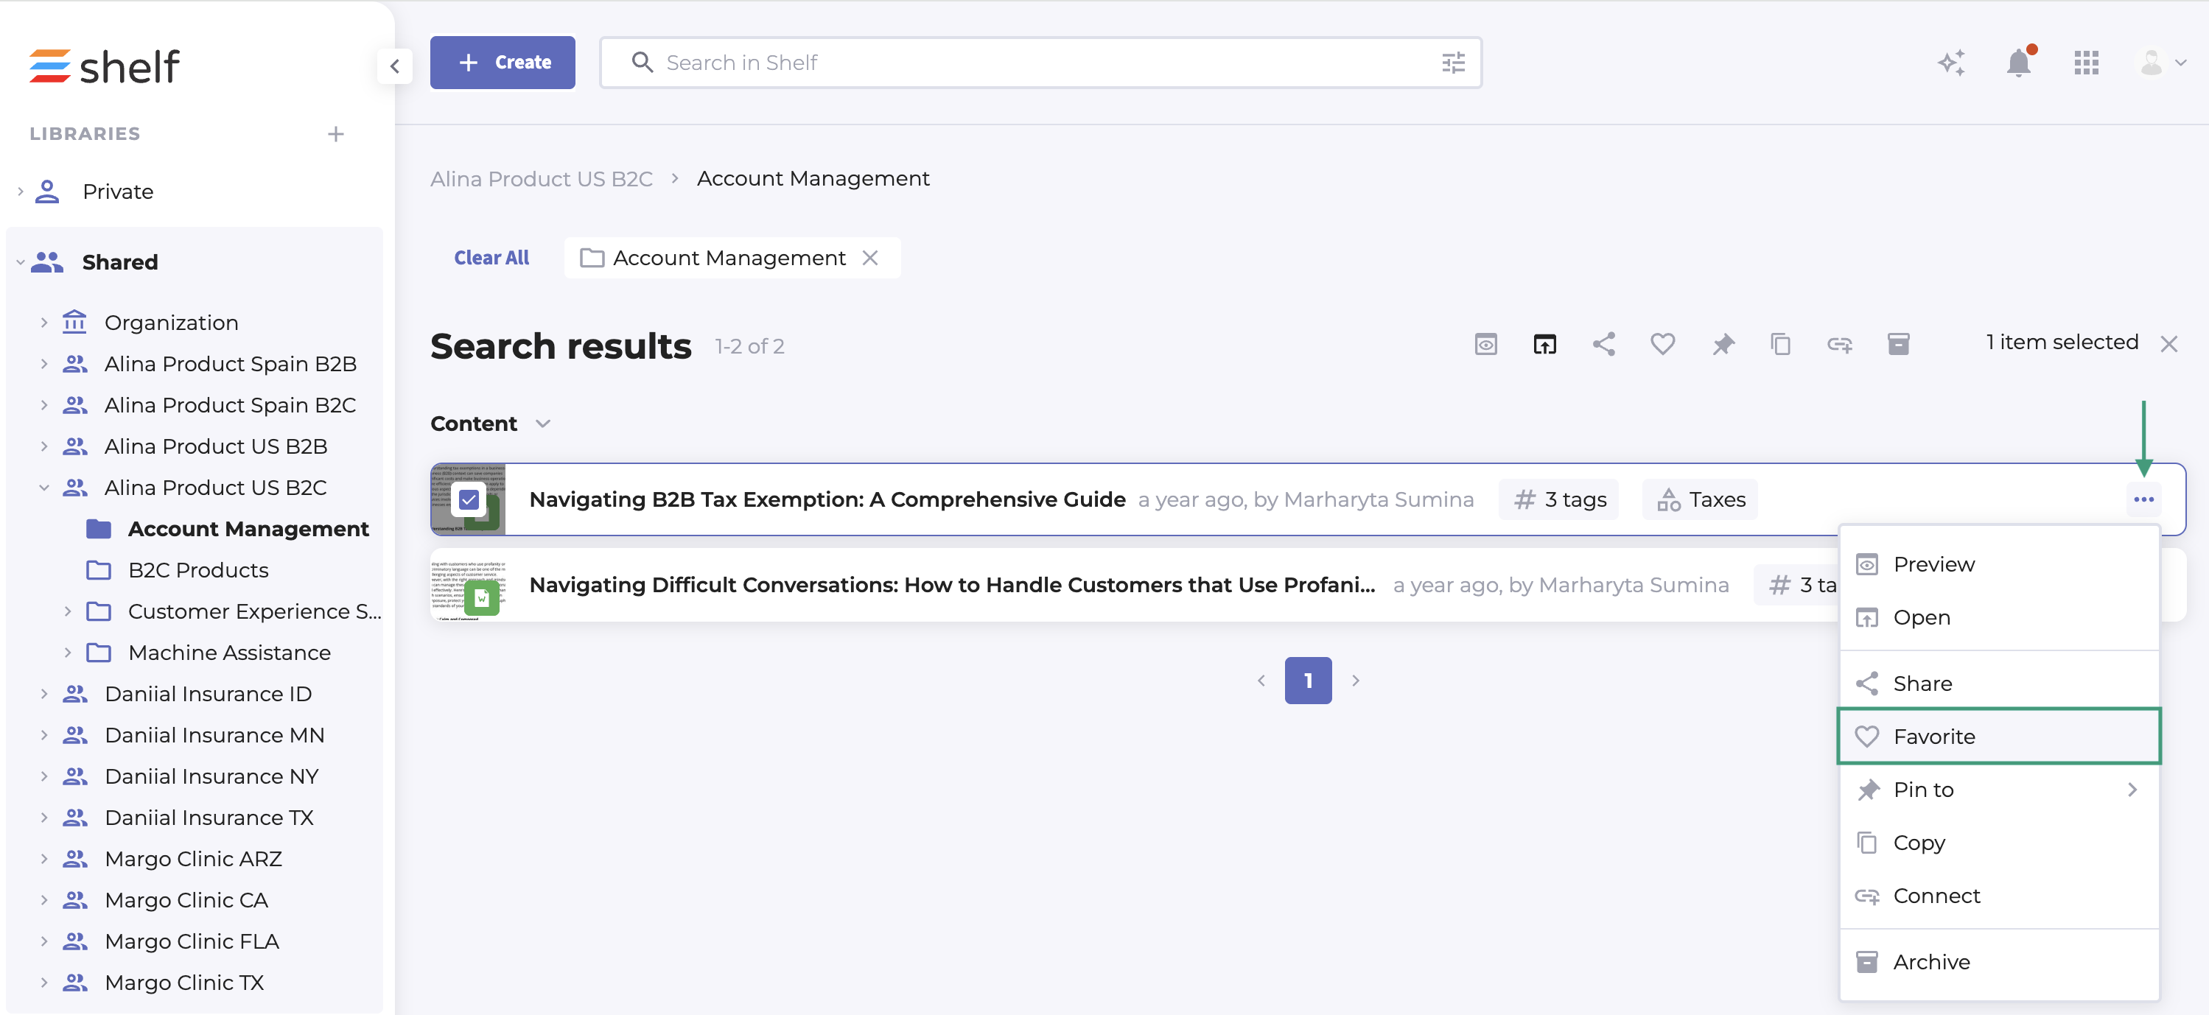Focus the Search in Shelf field

pyautogui.click(x=1029, y=63)
